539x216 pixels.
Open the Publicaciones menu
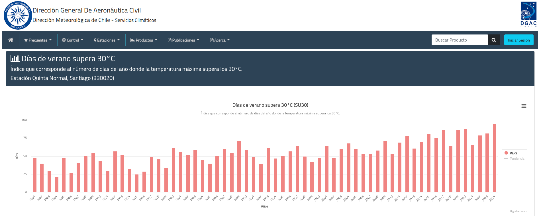pyautogui.click(x=183, y=40)
